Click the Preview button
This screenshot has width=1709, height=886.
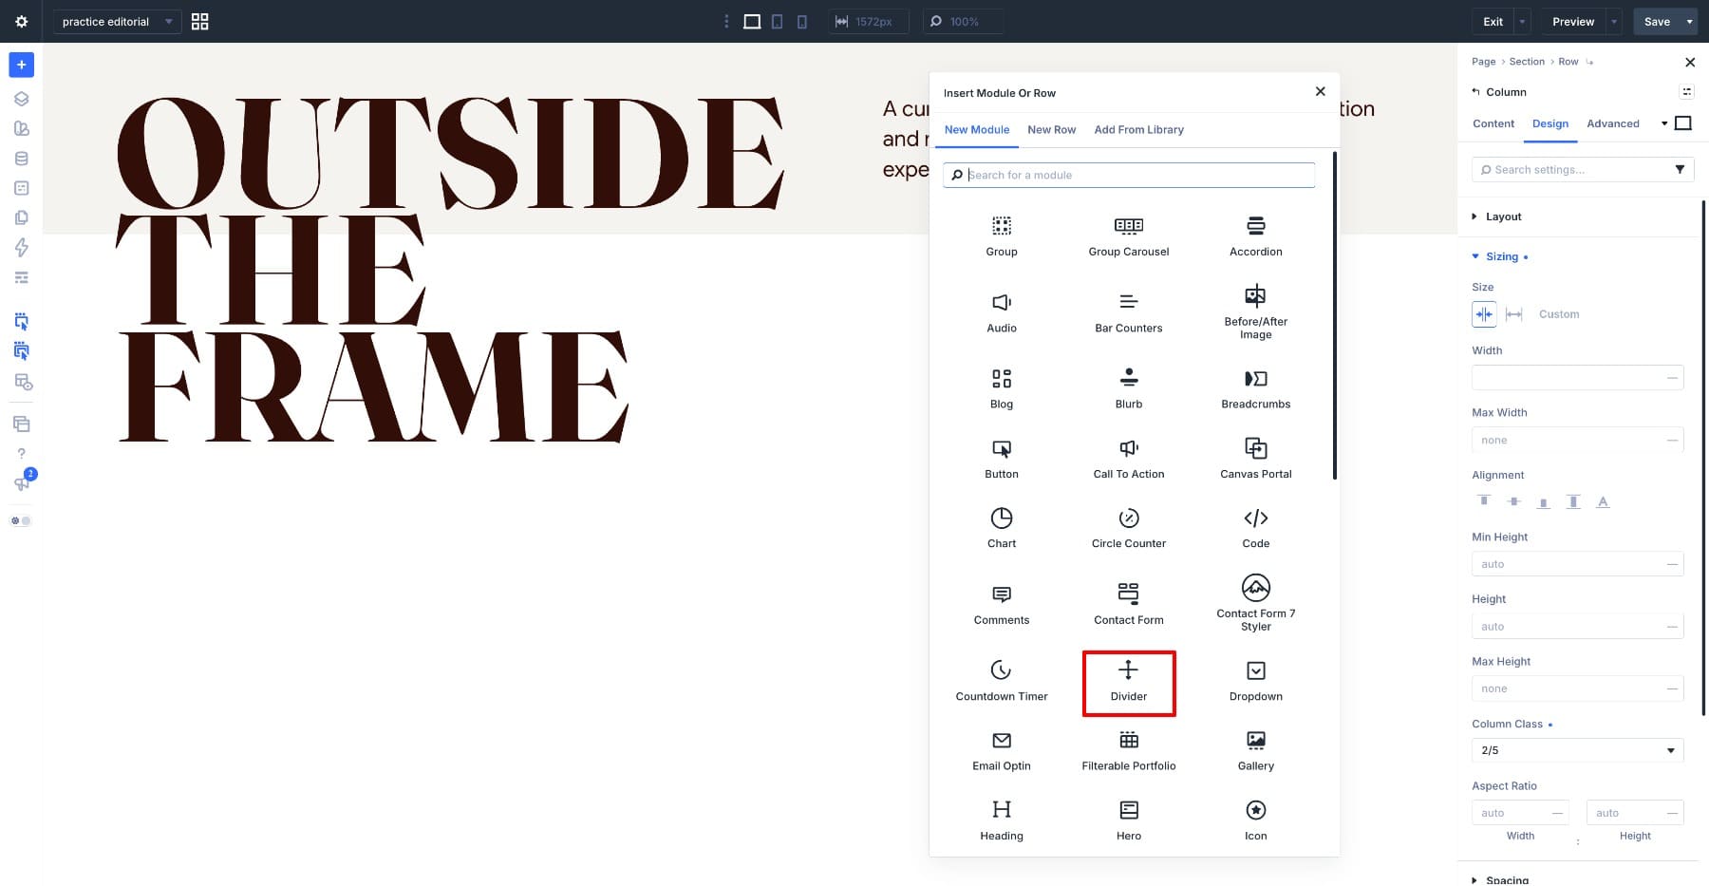pos(1573,21)
